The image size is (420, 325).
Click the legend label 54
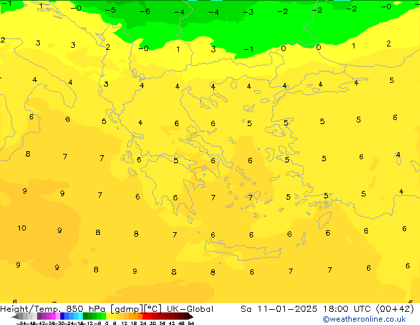tap(191, 324)
